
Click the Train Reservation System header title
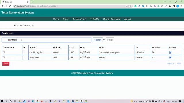[x=18, y=13]
